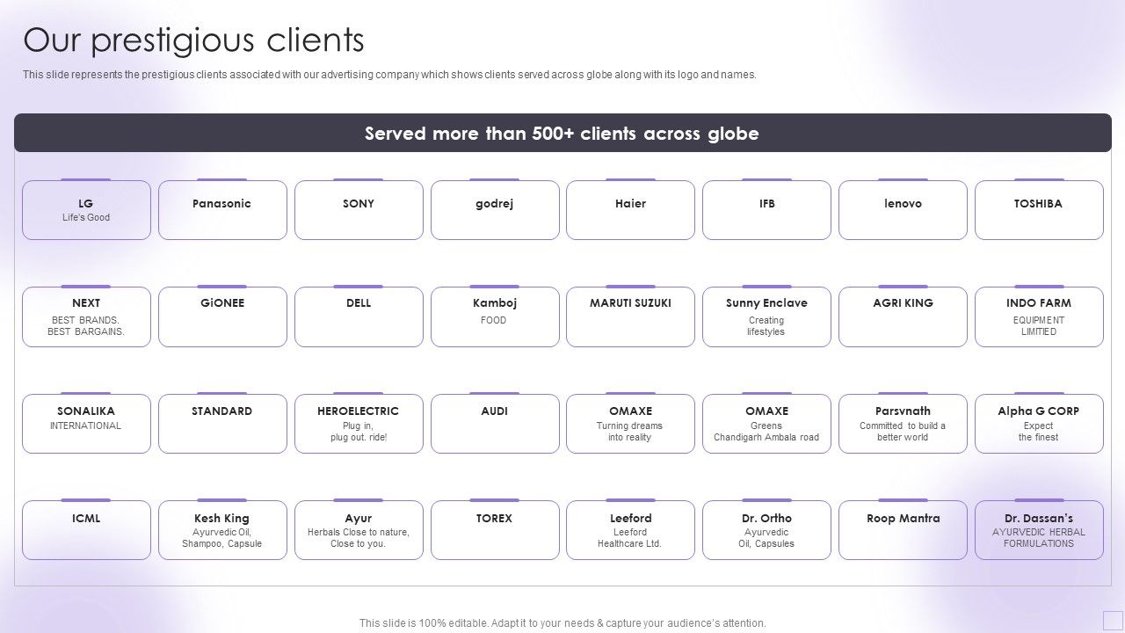This screenshot has width=1125, height=633.
Task: Click the 'Plug in, plug out. ride!' tagline
Action: pos(359,432)
